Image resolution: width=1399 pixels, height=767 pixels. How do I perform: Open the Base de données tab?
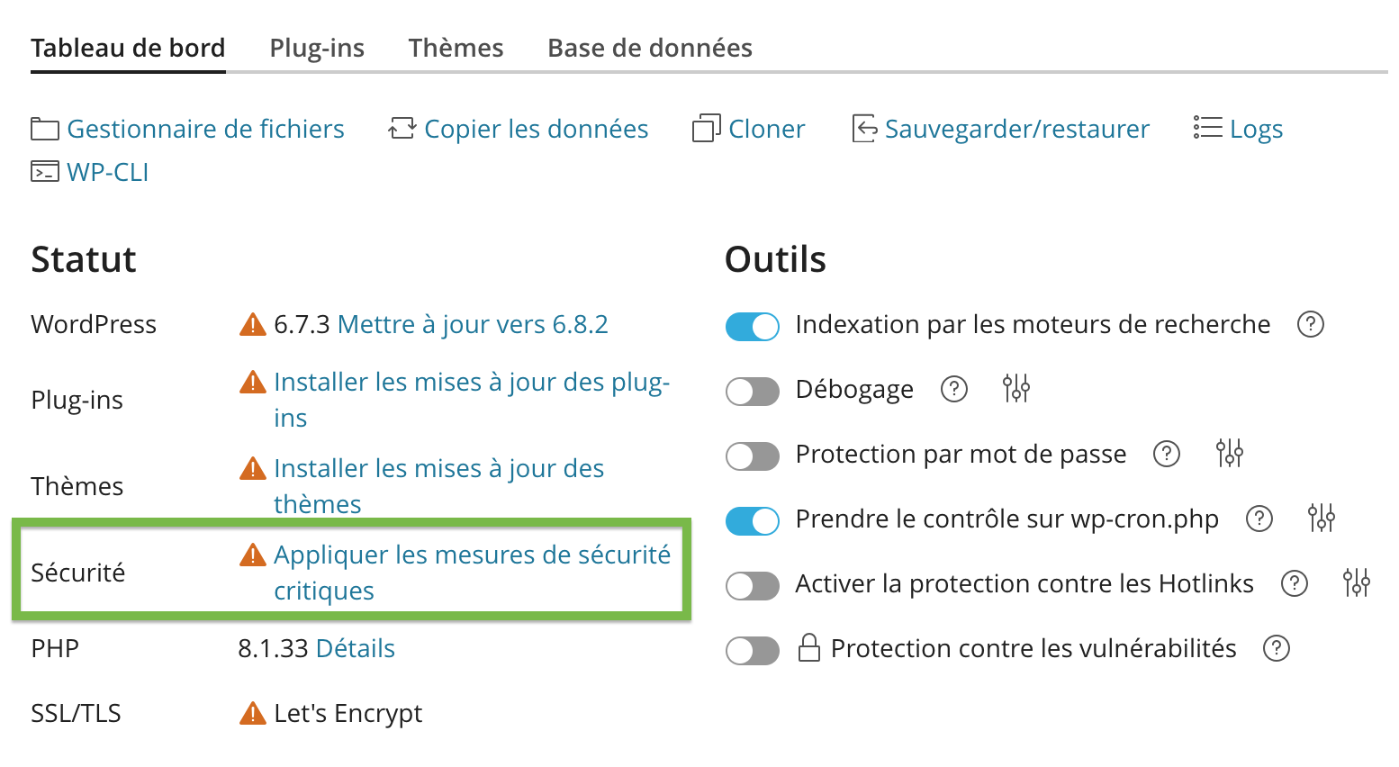pyautogui.click(x=649, y=48)
